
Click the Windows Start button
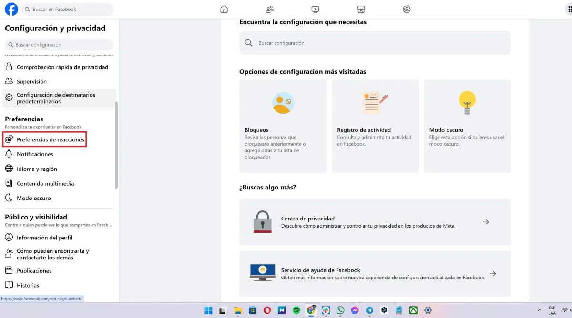[208, 310]
